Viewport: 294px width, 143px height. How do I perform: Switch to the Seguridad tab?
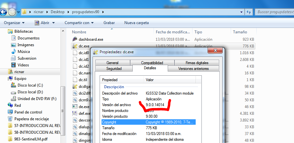[x=114, y=69]
